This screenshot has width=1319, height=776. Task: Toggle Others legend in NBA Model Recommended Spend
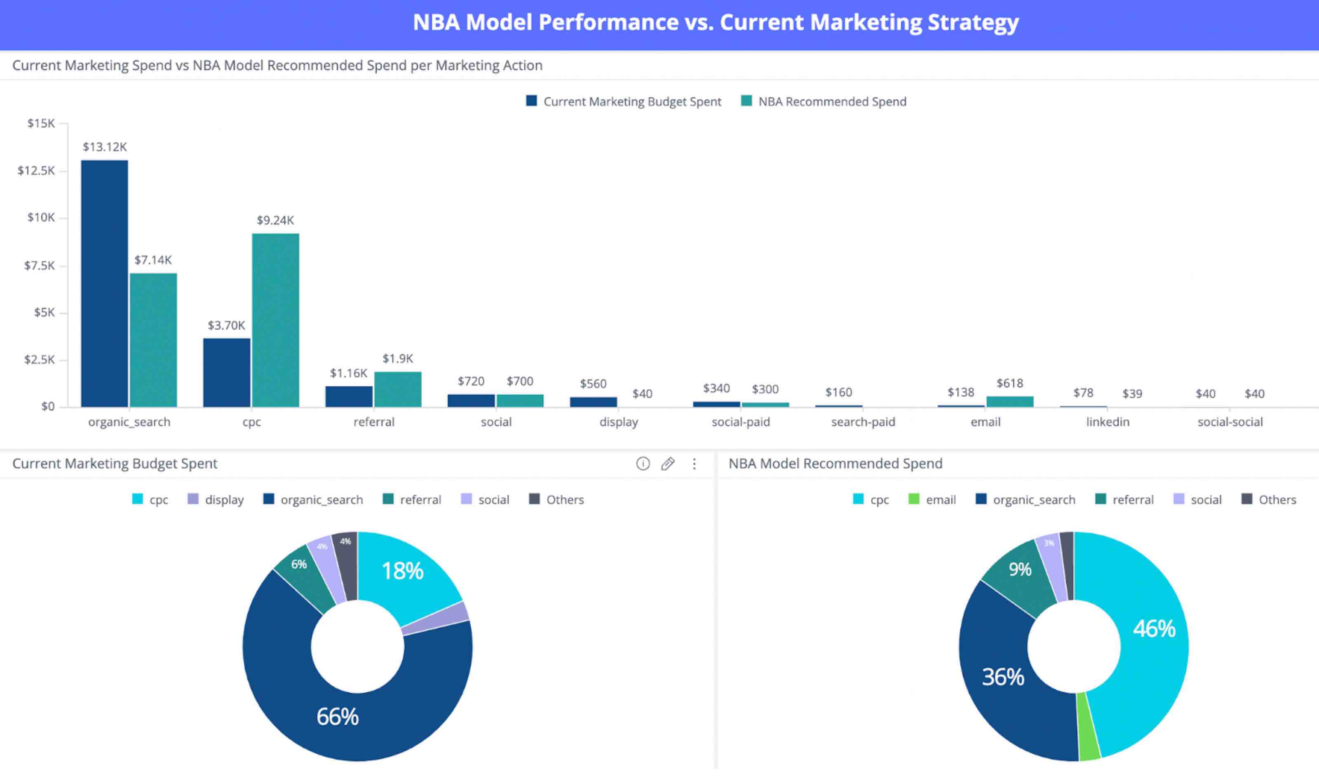coord(1269,499)
